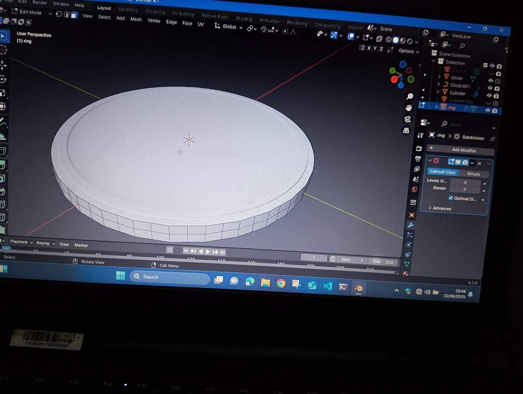Screen dimensions: 523x394
Task: Toggle visibility of Circle object
Action: 491,80
